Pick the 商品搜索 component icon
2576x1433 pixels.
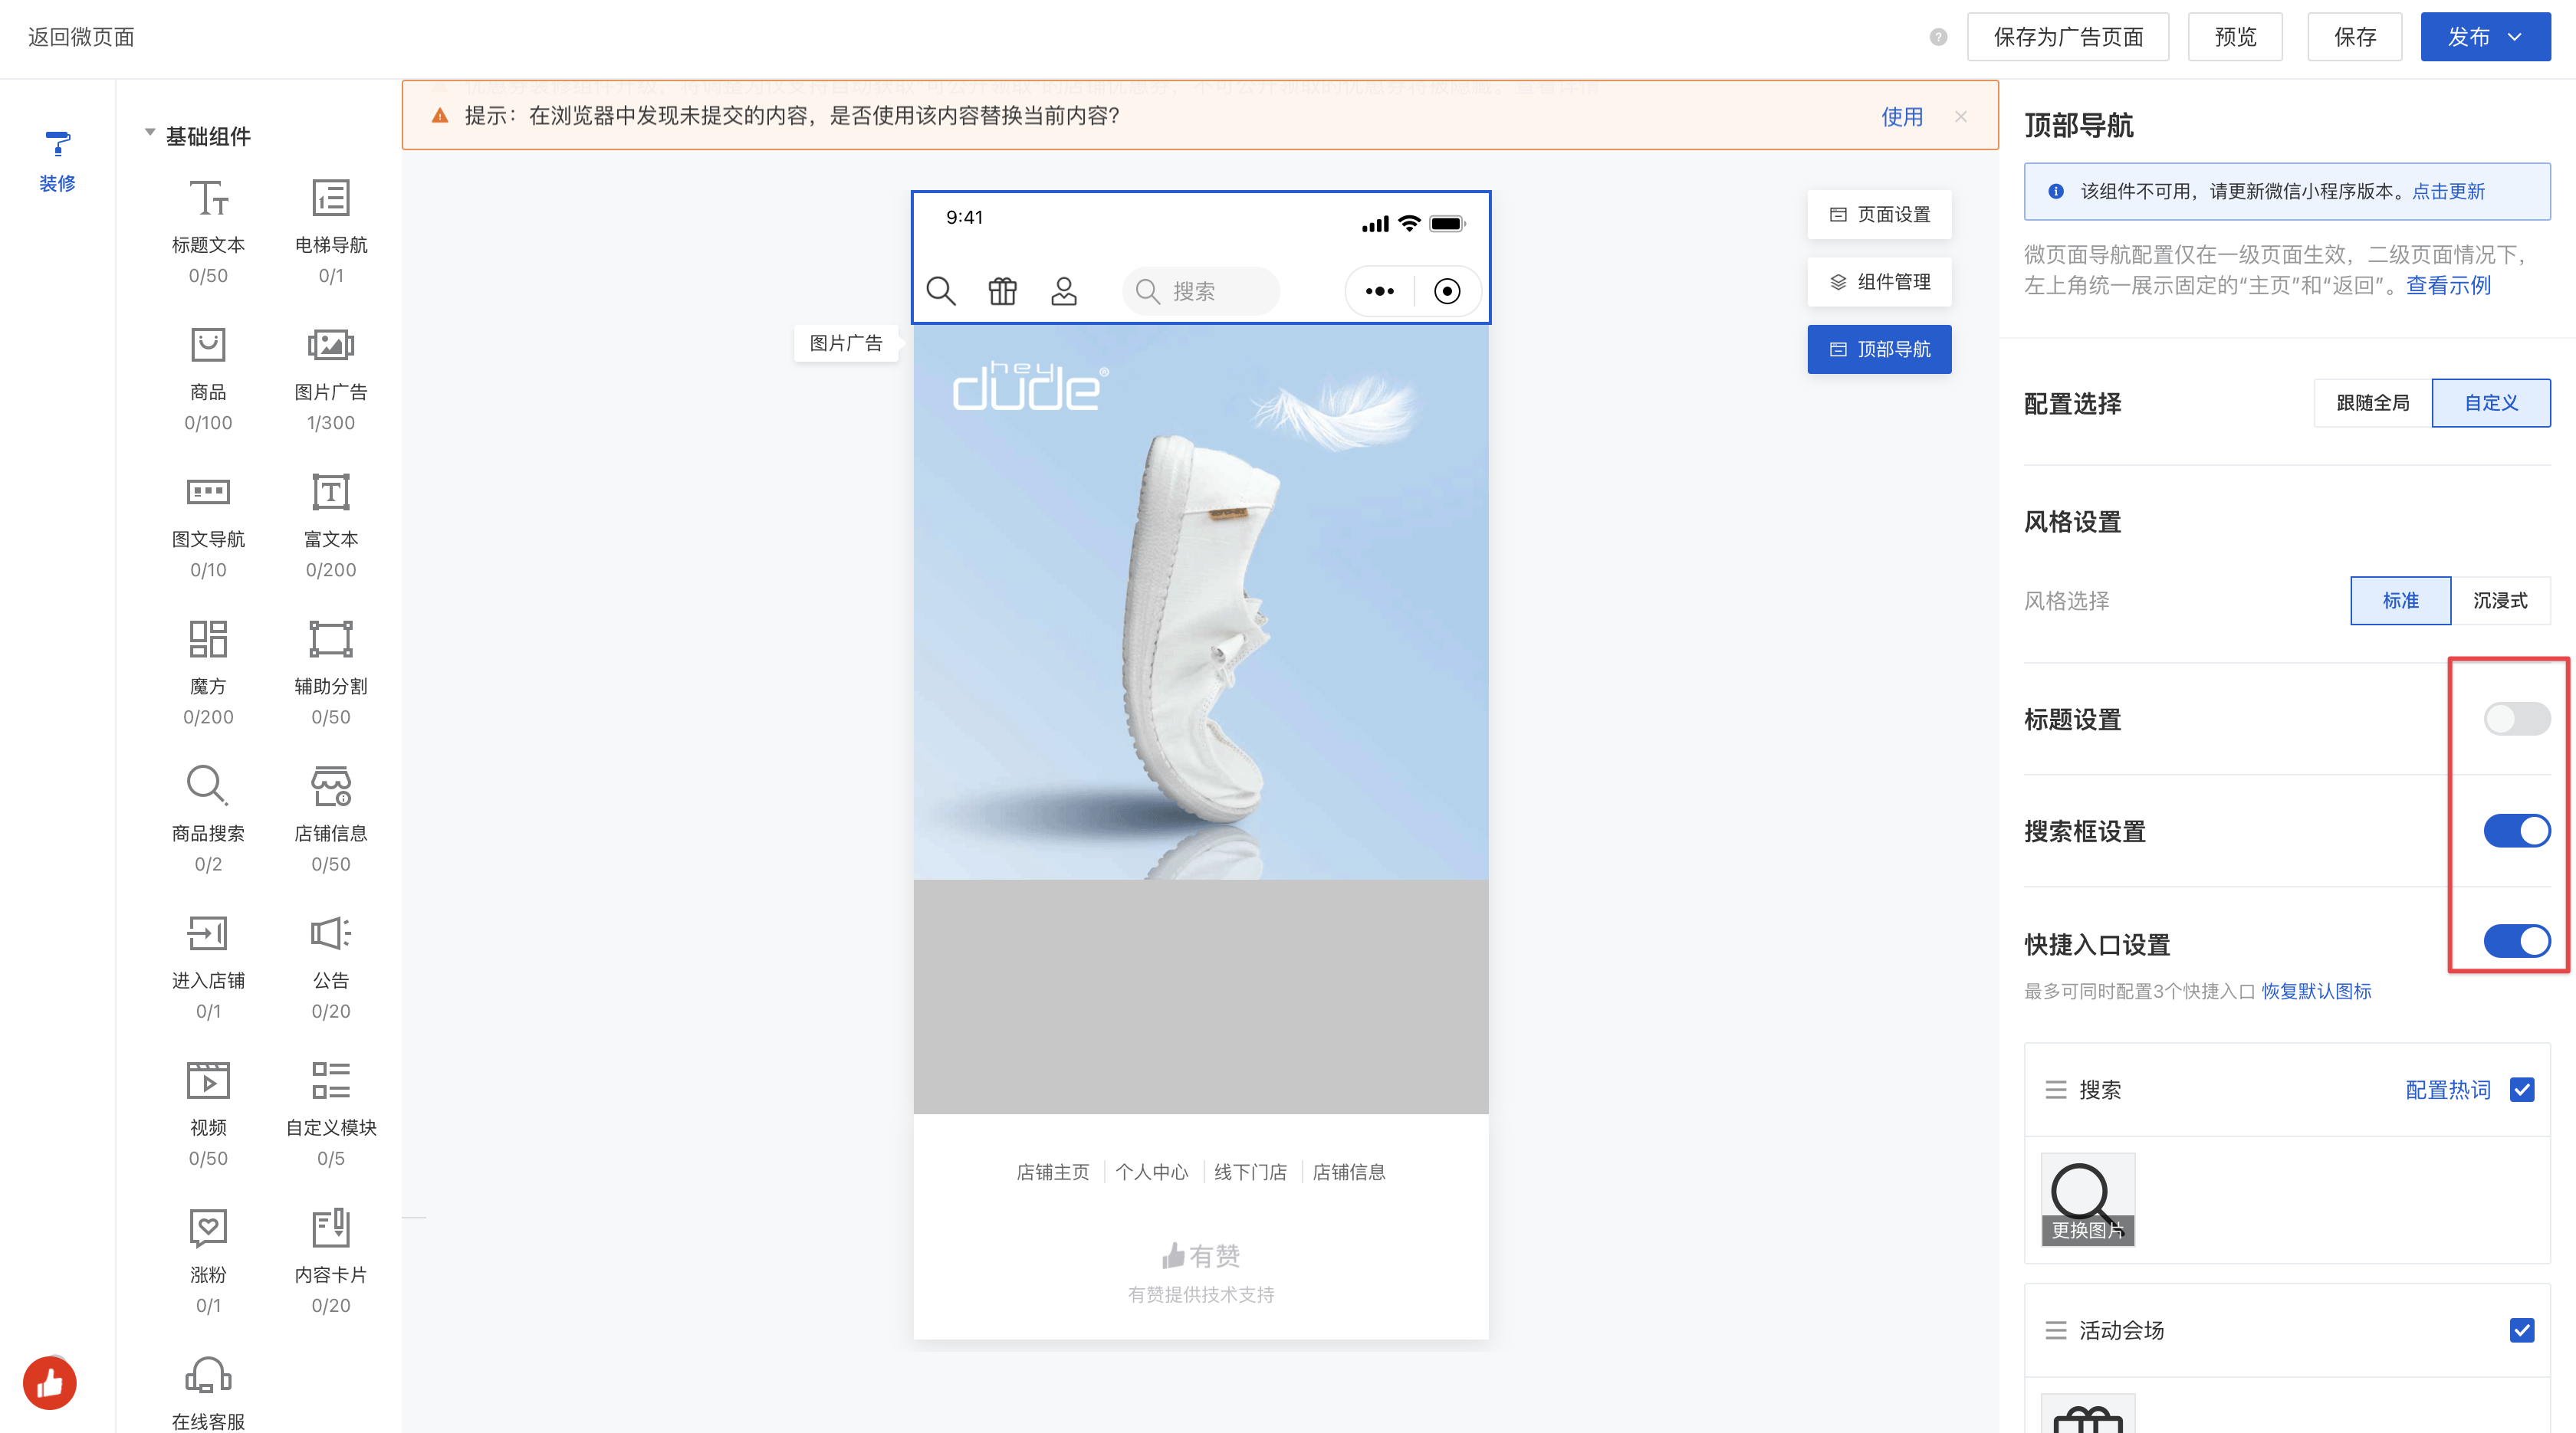tap(208, 786)
